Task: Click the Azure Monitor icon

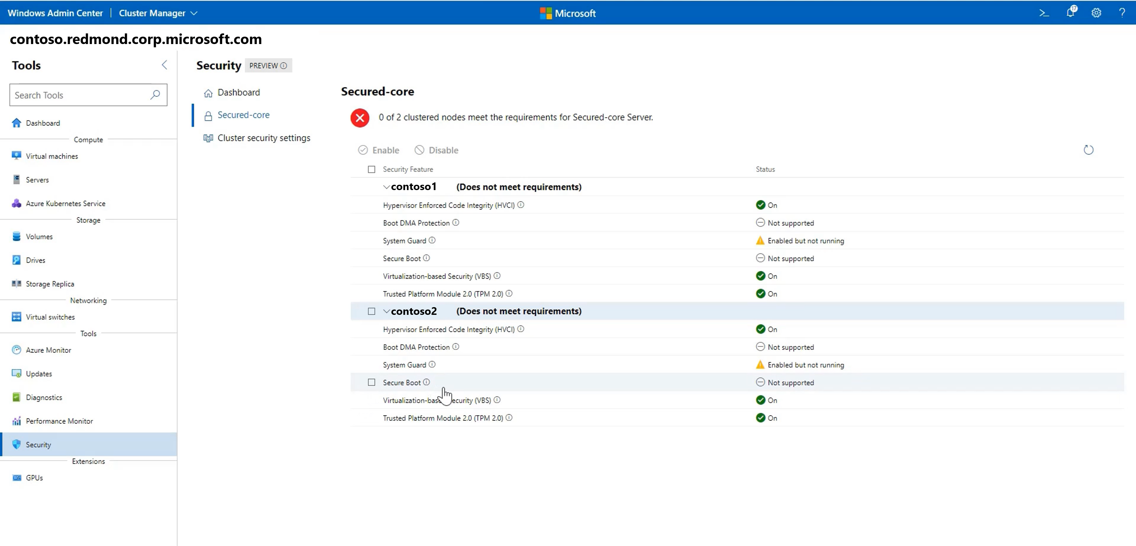Action: point(16,350)
